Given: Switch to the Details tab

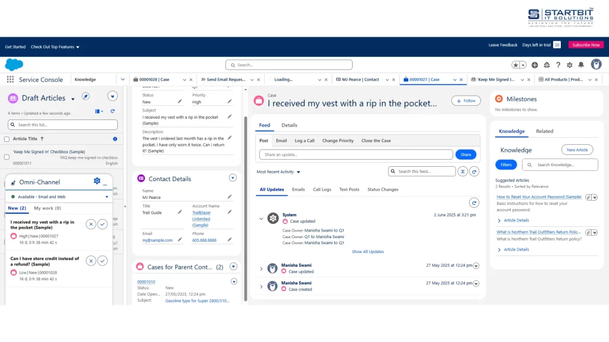Looking at the screenshot, I should pos(290,125).
